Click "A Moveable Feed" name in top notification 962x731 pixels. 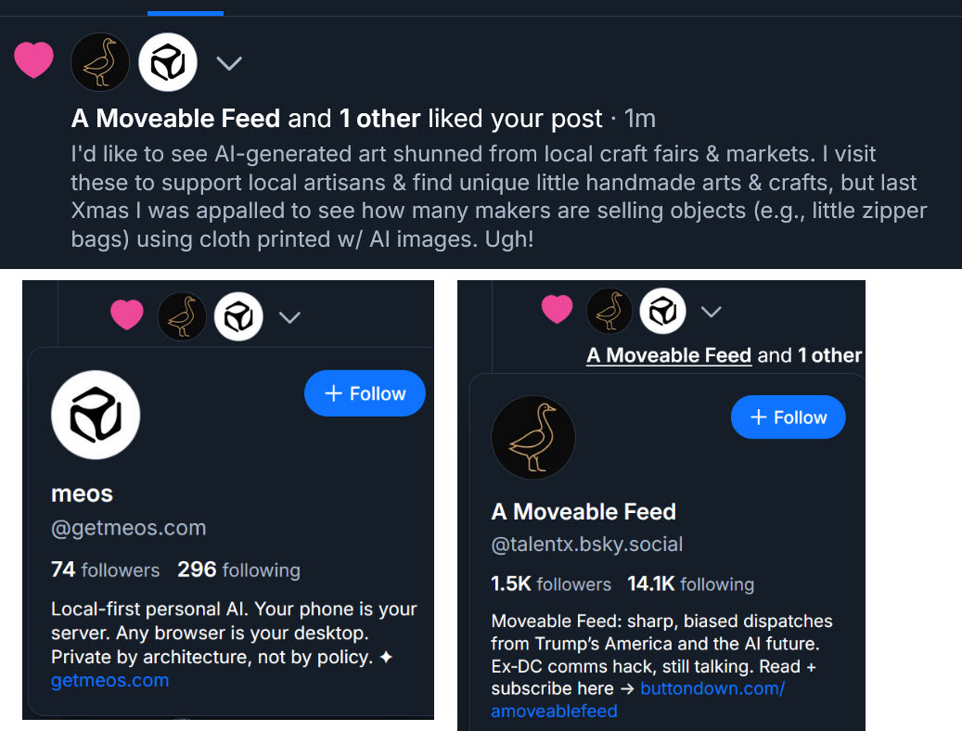(175, 119)
